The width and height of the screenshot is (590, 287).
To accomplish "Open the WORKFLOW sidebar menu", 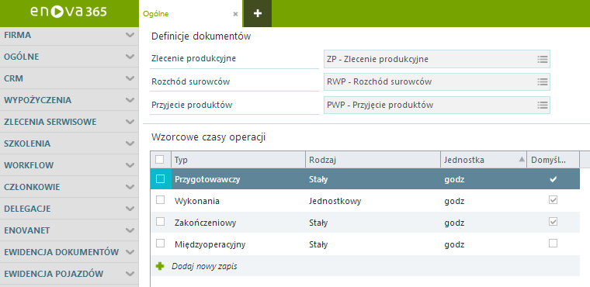I will pos(69,165).
